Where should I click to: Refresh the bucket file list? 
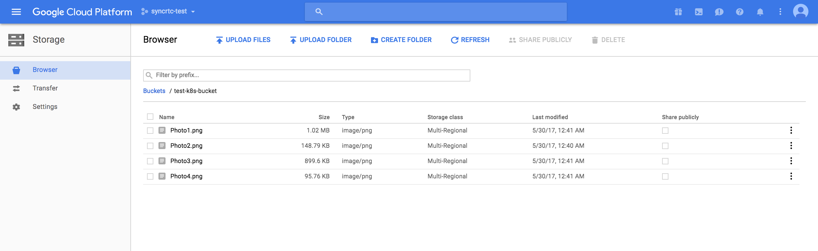pos(470,40)
